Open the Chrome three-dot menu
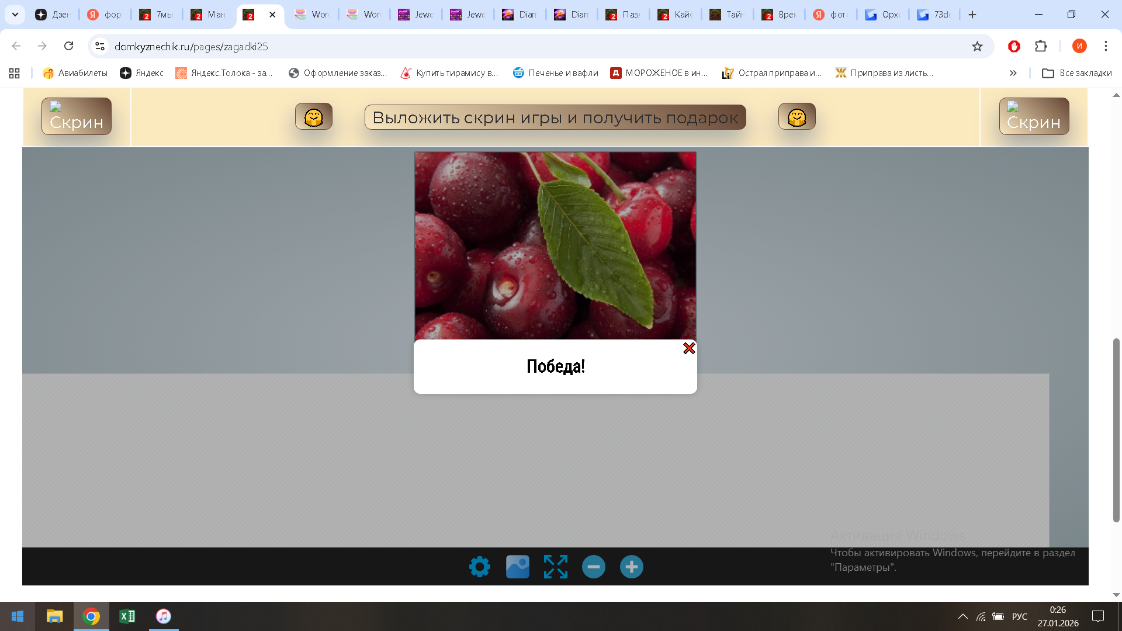1122x631 pixels. tap(1104, 46)
